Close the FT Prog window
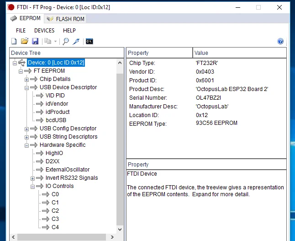The width and height of the screenshot is (295, 241). coord(279,7)
